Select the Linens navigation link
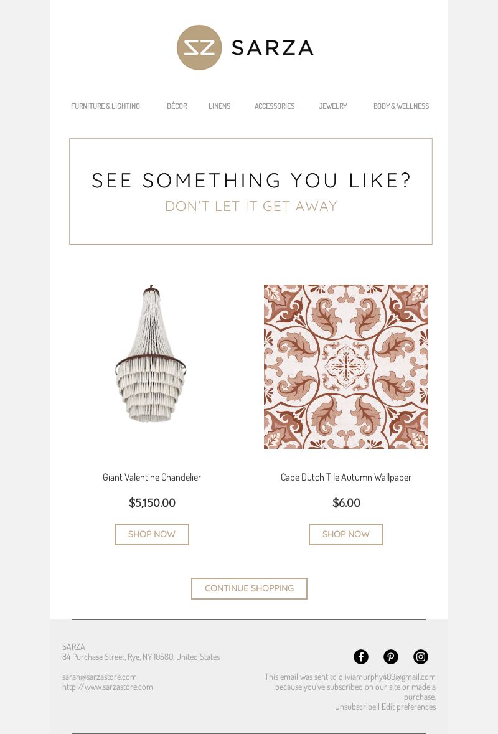The height and width of the screenshot is (734, 498). [x=220, y=106]
